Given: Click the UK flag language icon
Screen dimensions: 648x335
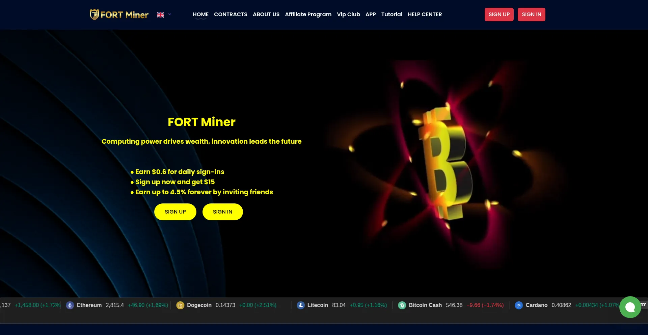Looking at the screenshot, I should click(160, 15).
